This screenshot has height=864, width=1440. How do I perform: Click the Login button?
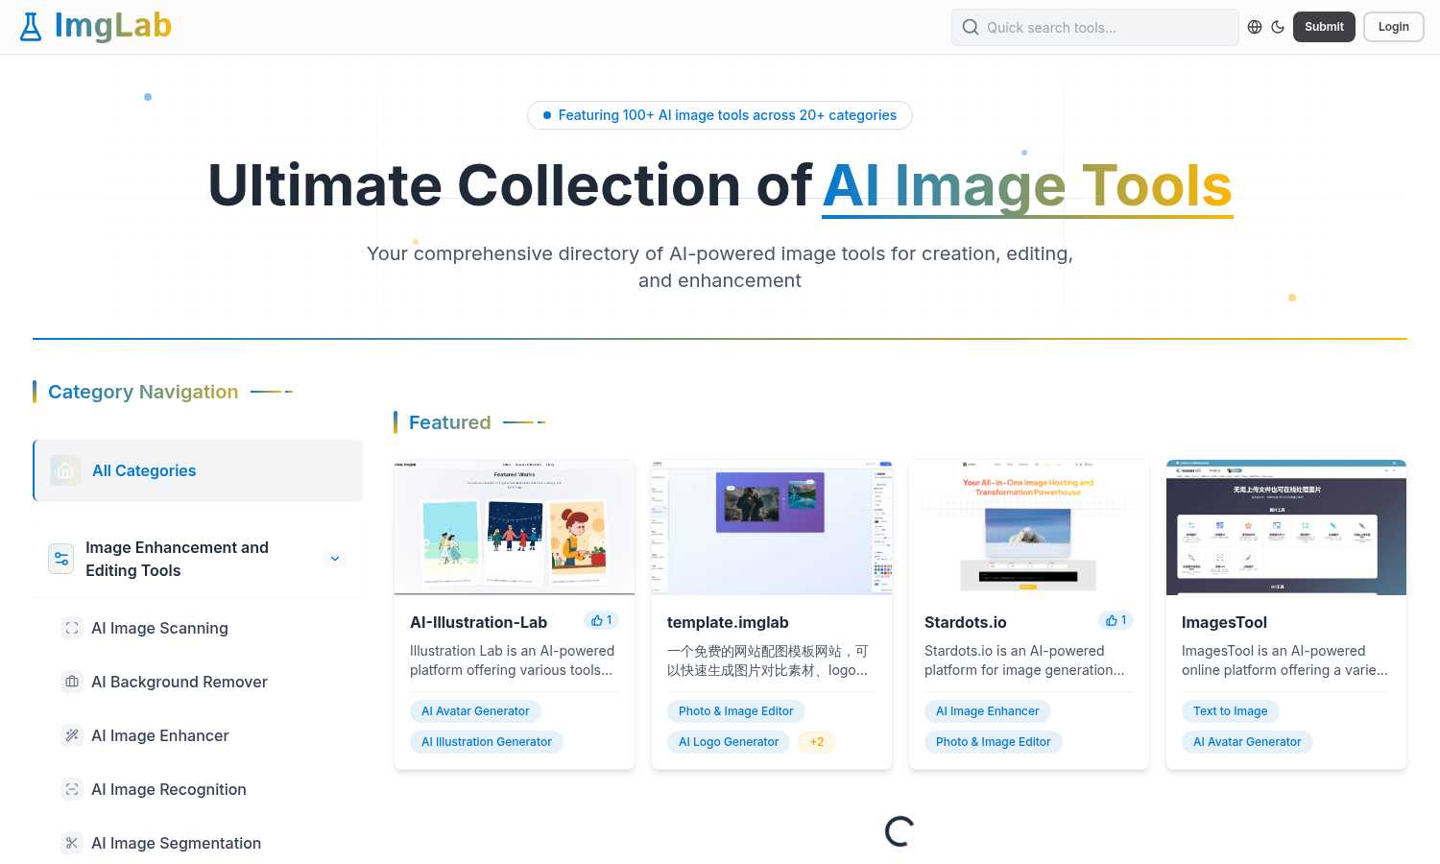(1394, 27)
